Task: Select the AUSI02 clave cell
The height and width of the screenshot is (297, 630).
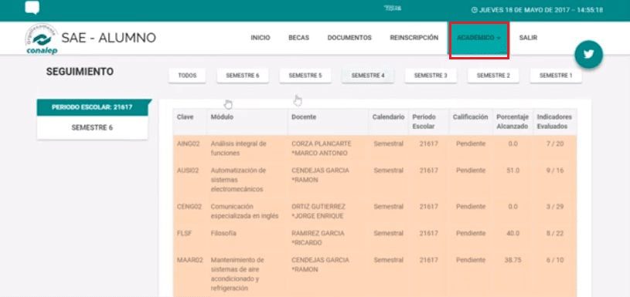Action: (x=188, y=170)
